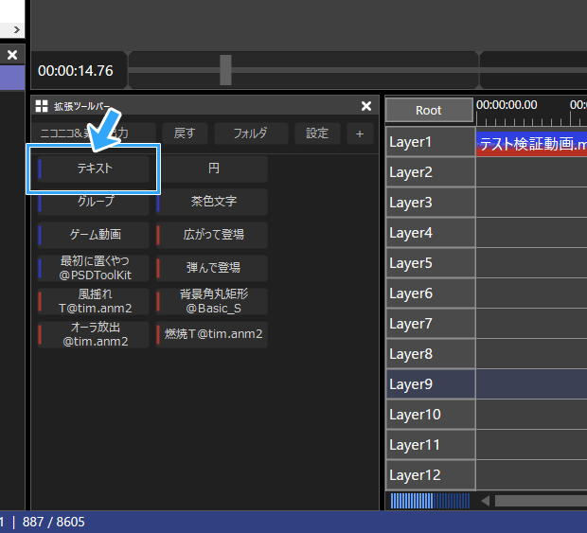Select Layer2 header
The height and width of the screenshot is (533, 587).
pos(431,172)
